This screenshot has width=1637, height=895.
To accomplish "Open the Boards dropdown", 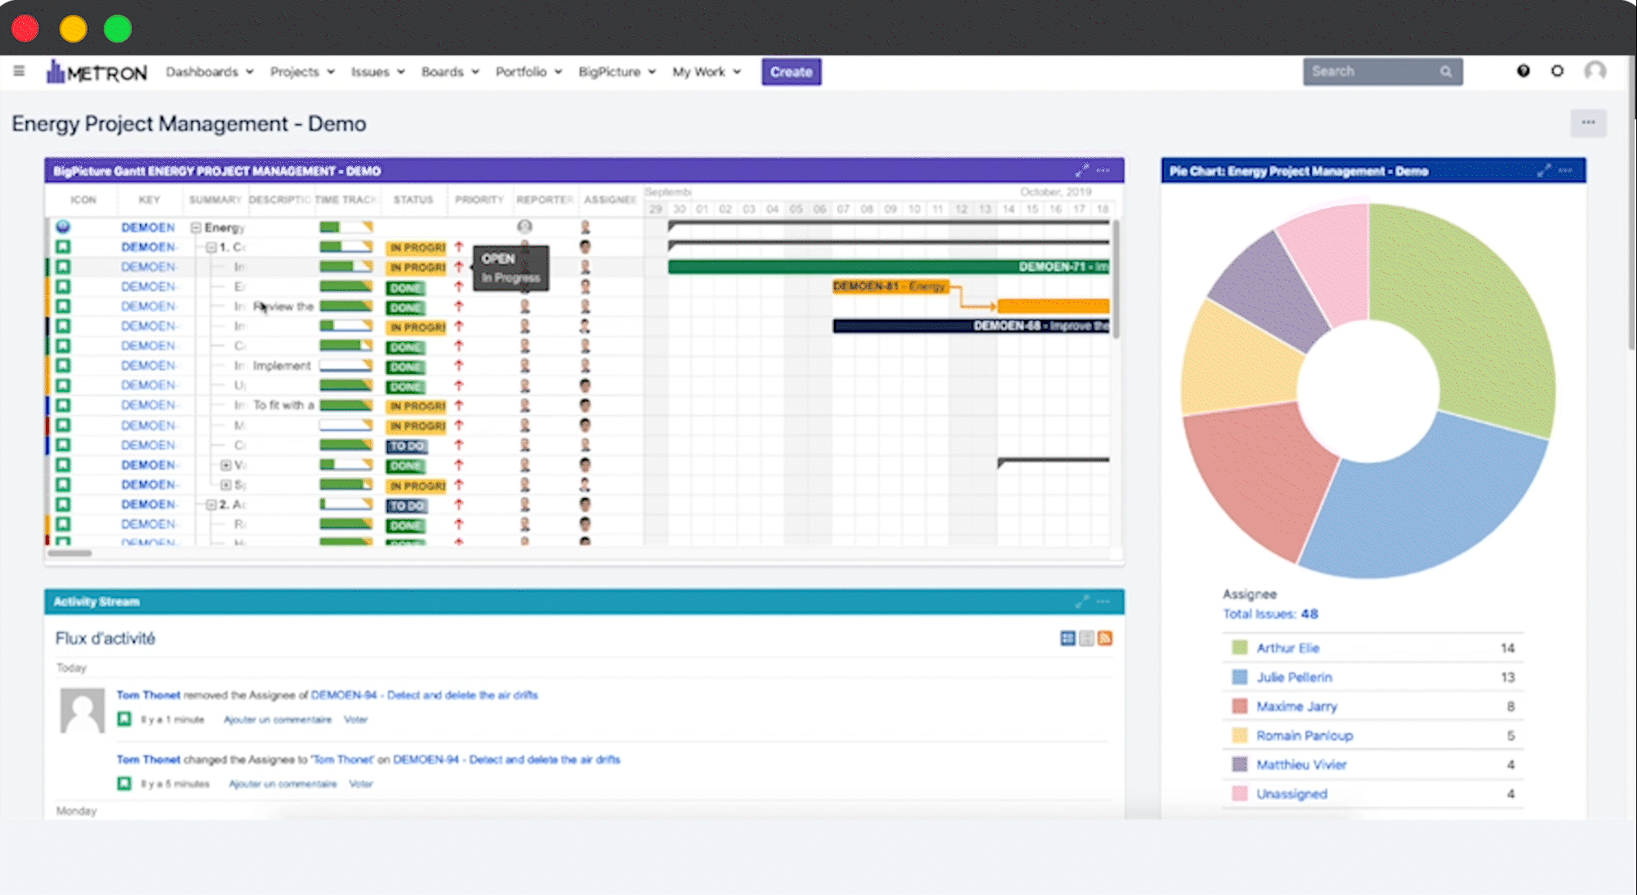I will pyautogui.click(x=449, y=72).
